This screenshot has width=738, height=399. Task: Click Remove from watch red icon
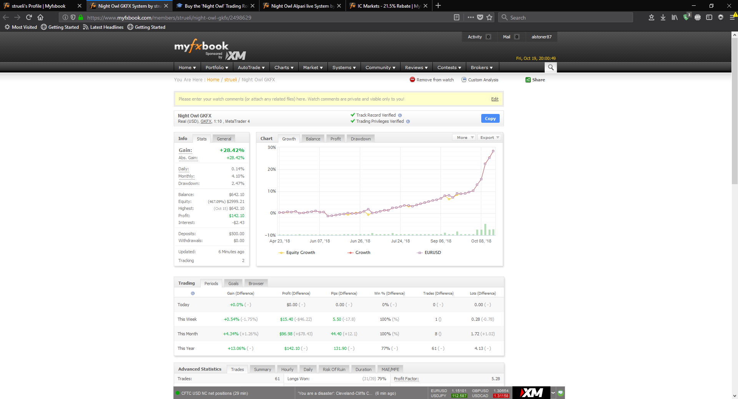click(412, 79)
